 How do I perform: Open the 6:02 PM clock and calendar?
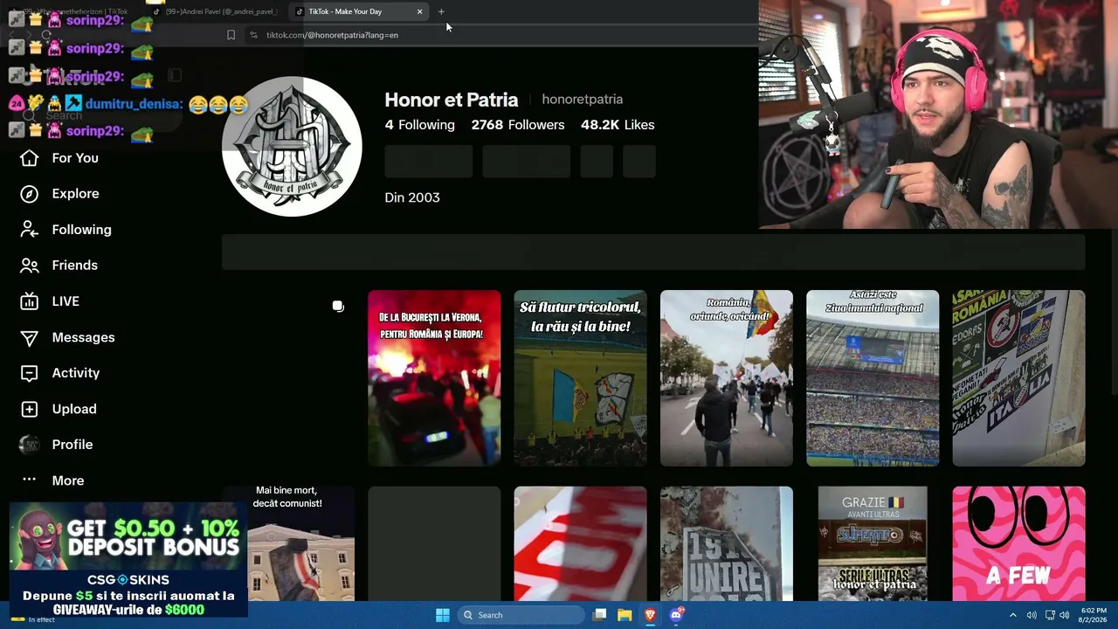[1094, 615]
